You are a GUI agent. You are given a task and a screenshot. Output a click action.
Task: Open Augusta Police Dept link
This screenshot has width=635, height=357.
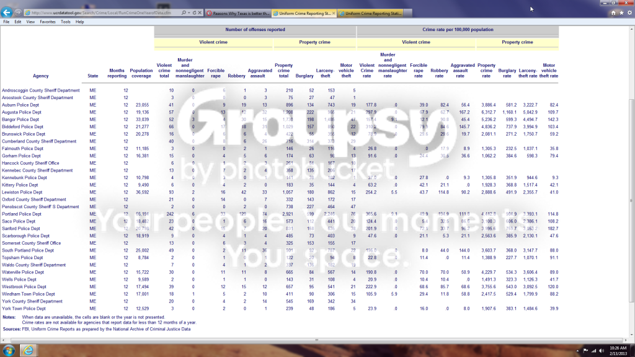[22, 113]
